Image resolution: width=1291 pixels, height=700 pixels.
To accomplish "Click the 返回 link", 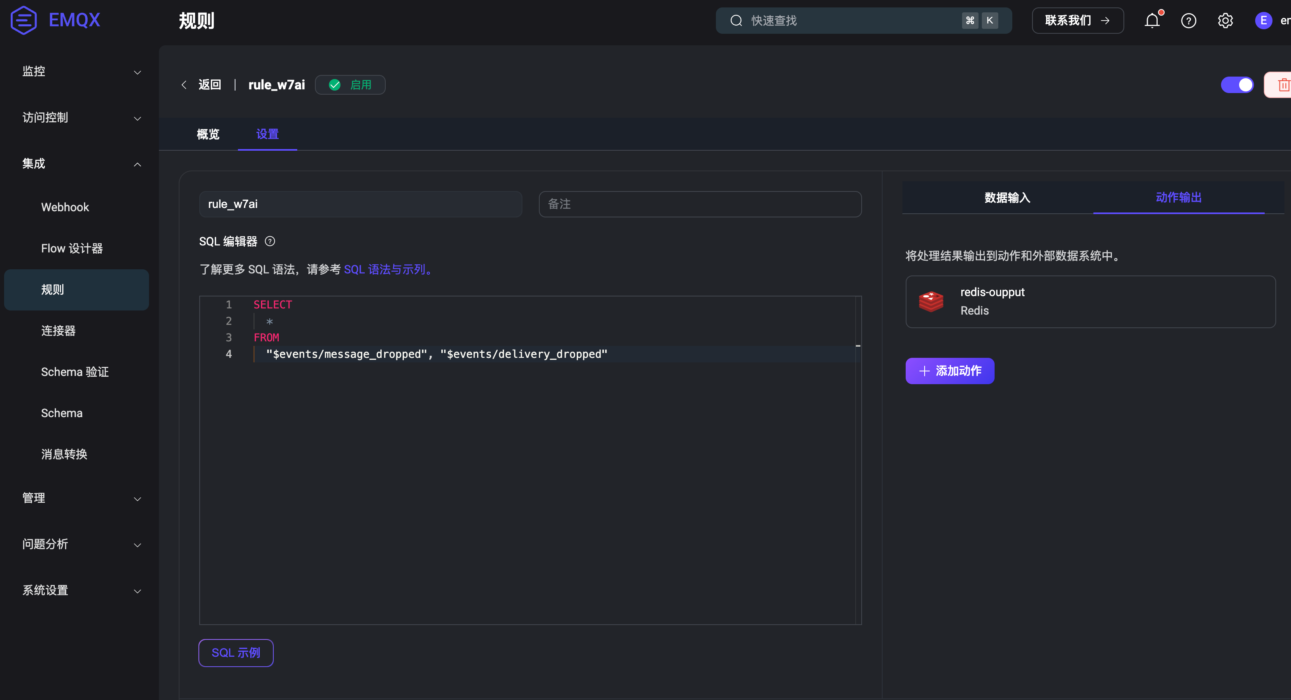I will 210,85.
